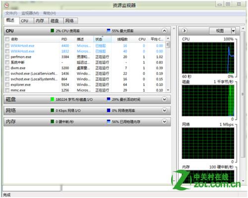Click the blue 最大频率 indicator swatch
This screenshot has width=248, height=198.
pyautogui.click(x=109, y=31)
